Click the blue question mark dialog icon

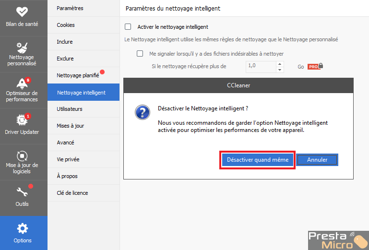[143, 112]
